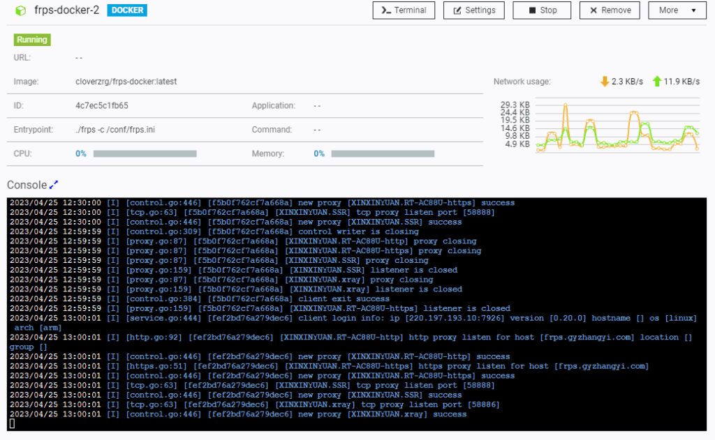Expand console to fullscreen via arrow icon
This screenshot has height=440, width=715.
54,185
